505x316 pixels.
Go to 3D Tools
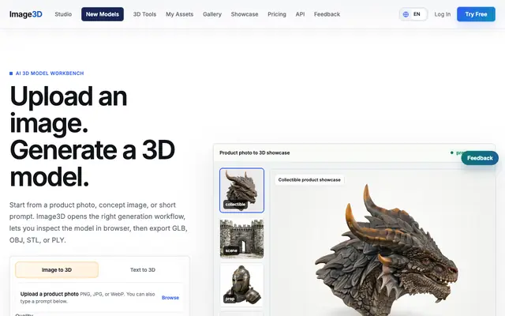(144, 14)
